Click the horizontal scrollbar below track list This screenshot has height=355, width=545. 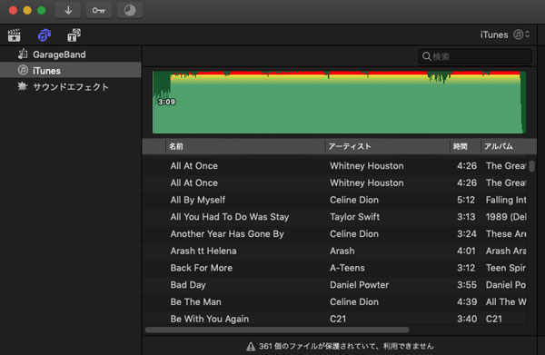[x=277, y=330]
